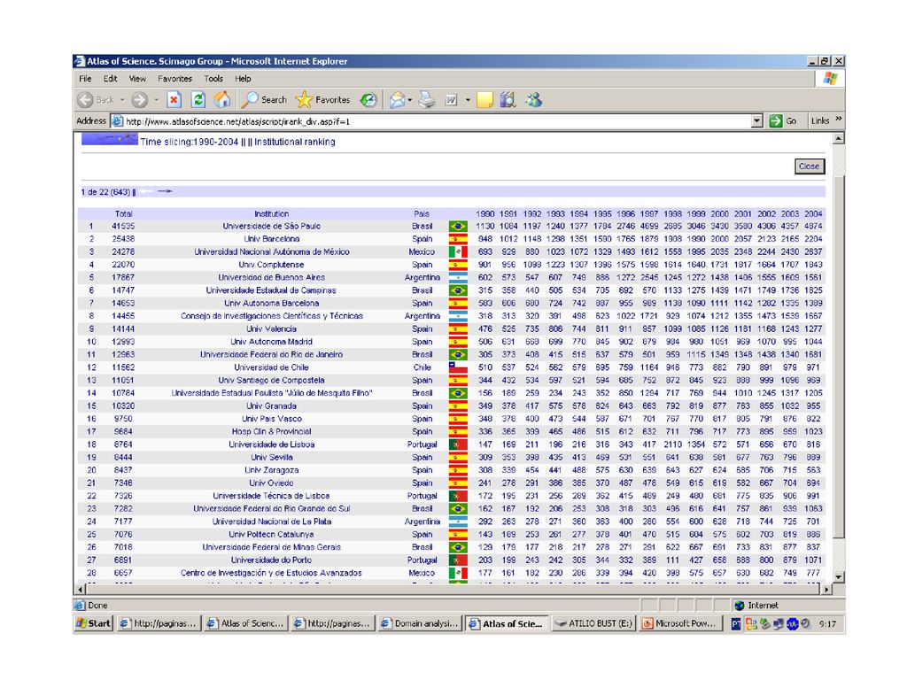Click the Windows logo throbber in the menu bar
Image resolution: width=907 pixels, height=680 pixels.
click(831, 79)
